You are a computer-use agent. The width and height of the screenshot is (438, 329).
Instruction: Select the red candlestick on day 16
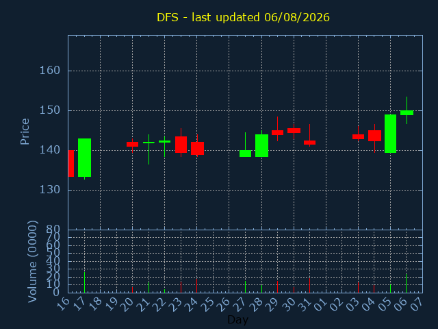point(71,163)
